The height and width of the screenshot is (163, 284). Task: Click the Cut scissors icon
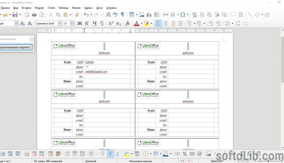point(51,15)
